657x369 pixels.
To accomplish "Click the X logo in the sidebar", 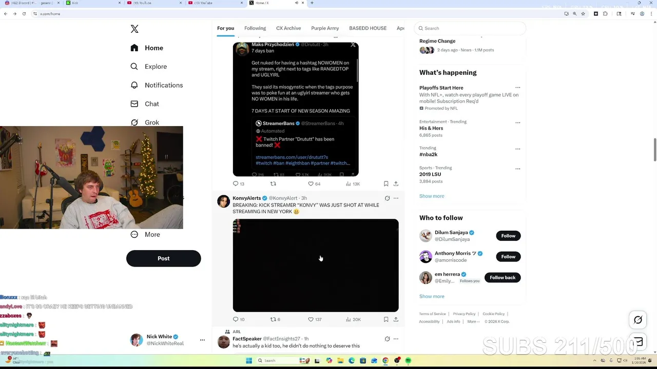I will 134,29.
